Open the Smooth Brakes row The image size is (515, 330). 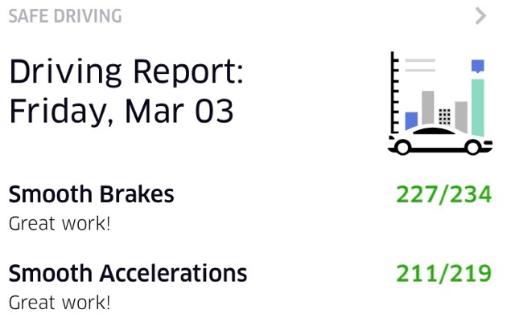point(91,194)
